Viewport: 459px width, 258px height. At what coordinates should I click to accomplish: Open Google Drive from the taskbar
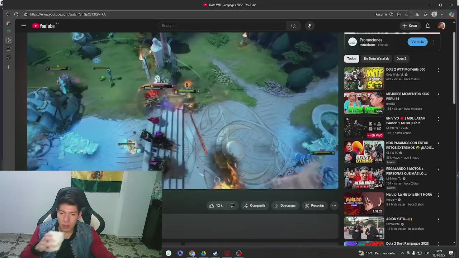click(203, 253)
